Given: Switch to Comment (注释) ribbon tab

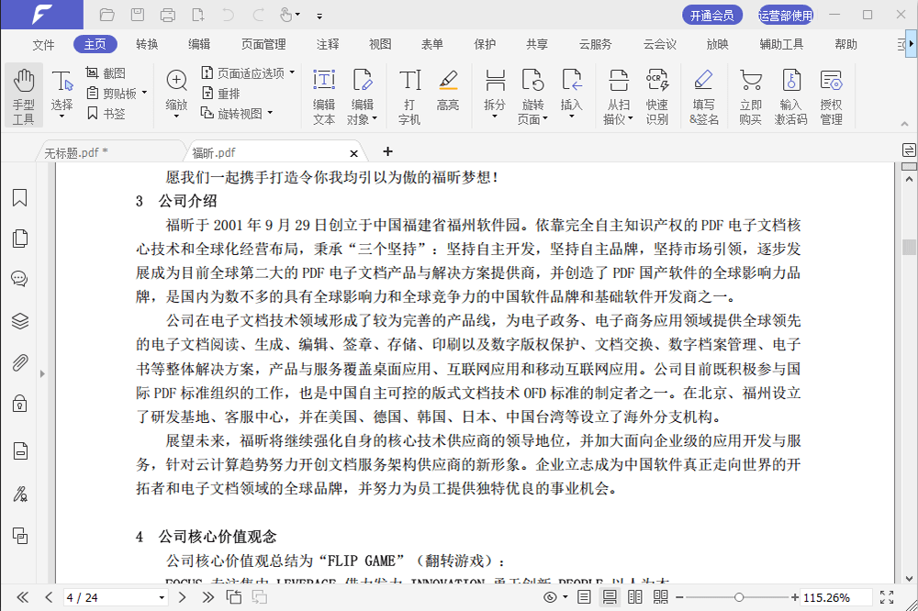Looking at the screenshot, I should 328,44.
